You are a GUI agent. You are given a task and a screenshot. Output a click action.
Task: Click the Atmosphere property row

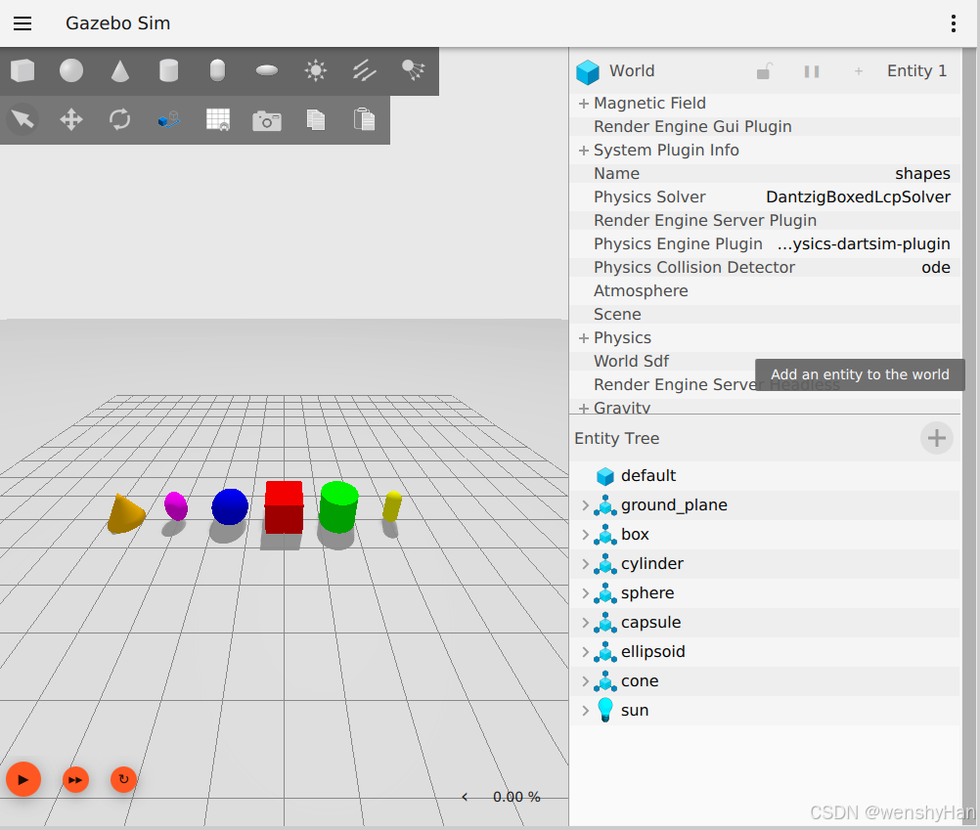coord(765,291)
